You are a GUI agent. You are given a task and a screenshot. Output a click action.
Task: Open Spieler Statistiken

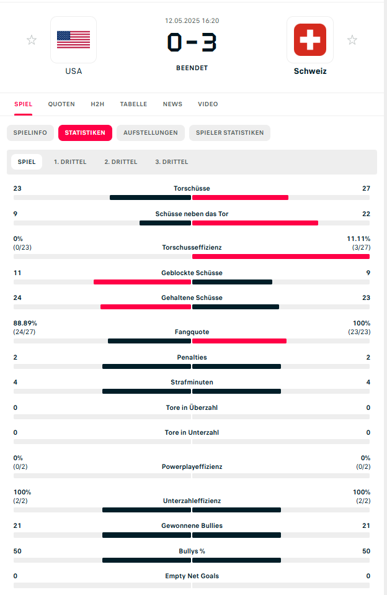[229, 132]
